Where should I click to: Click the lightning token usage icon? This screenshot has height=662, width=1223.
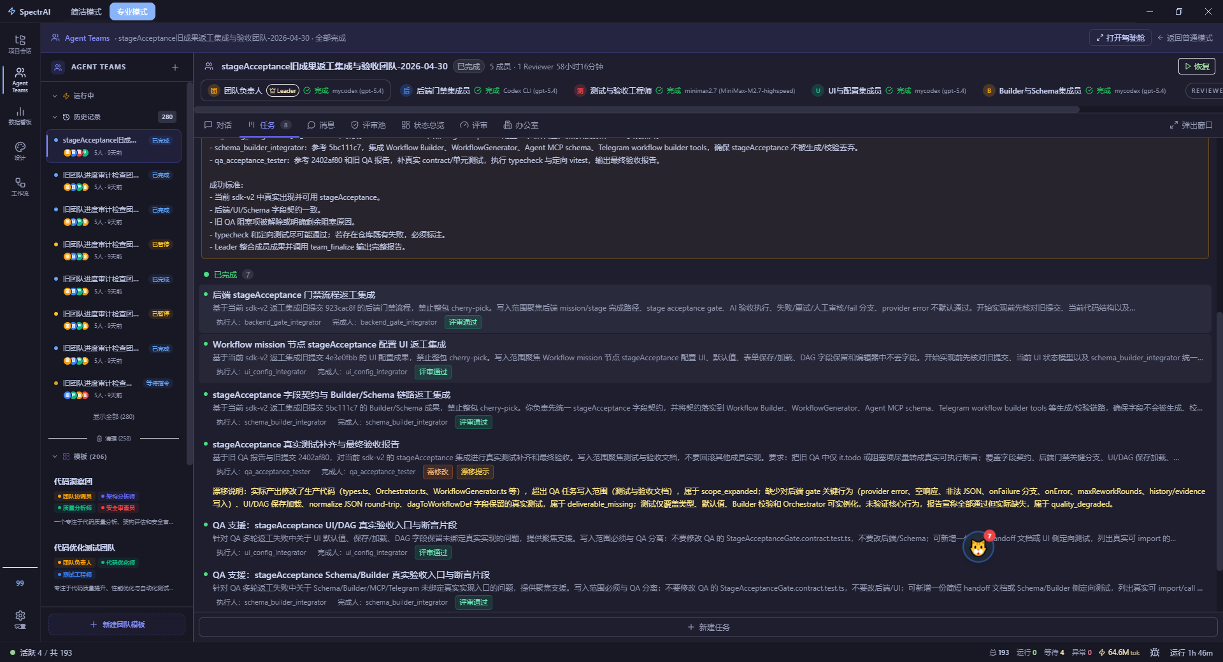tap(1102, 652)
